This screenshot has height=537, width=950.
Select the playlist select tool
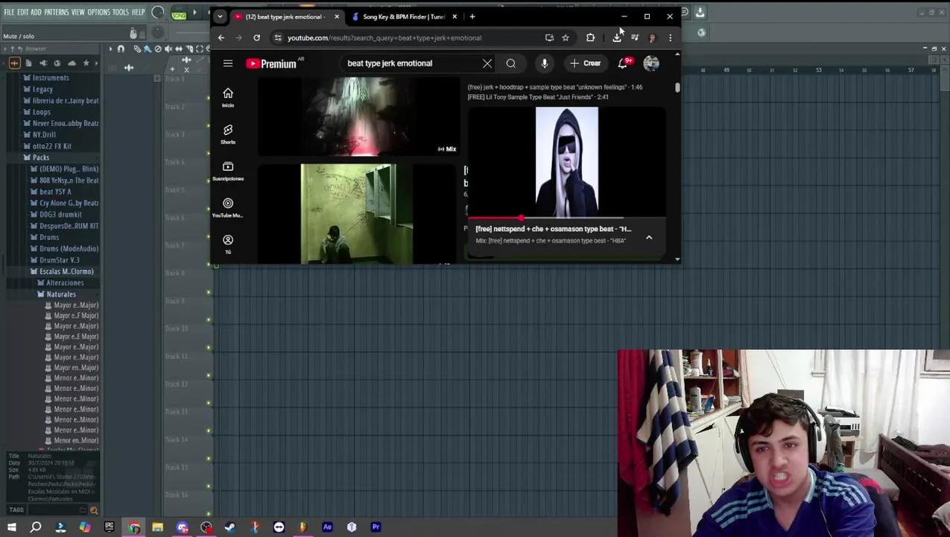point(200,49)
